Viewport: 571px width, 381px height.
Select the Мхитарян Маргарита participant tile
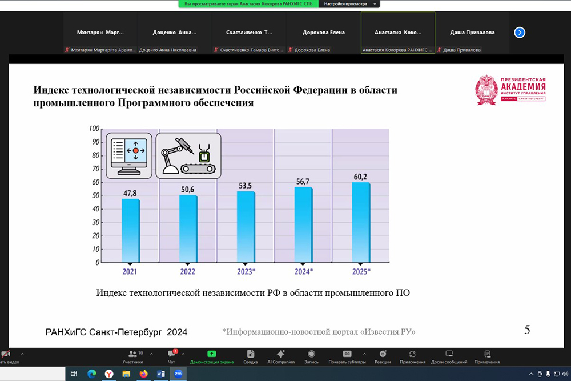point(100,33)
